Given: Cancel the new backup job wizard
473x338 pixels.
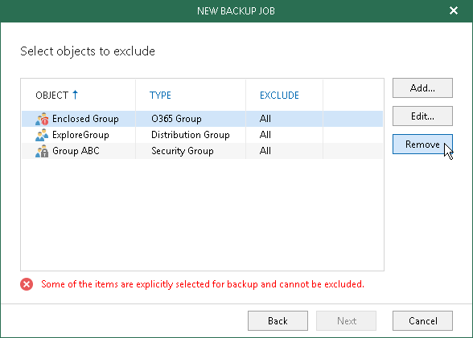Looking at the screenshot, I should tap(422, 321).
